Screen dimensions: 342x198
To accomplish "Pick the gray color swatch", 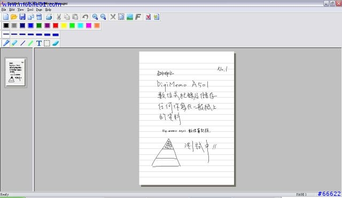I will 14,26.
